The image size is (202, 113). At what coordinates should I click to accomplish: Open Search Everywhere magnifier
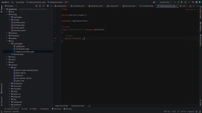193,2
